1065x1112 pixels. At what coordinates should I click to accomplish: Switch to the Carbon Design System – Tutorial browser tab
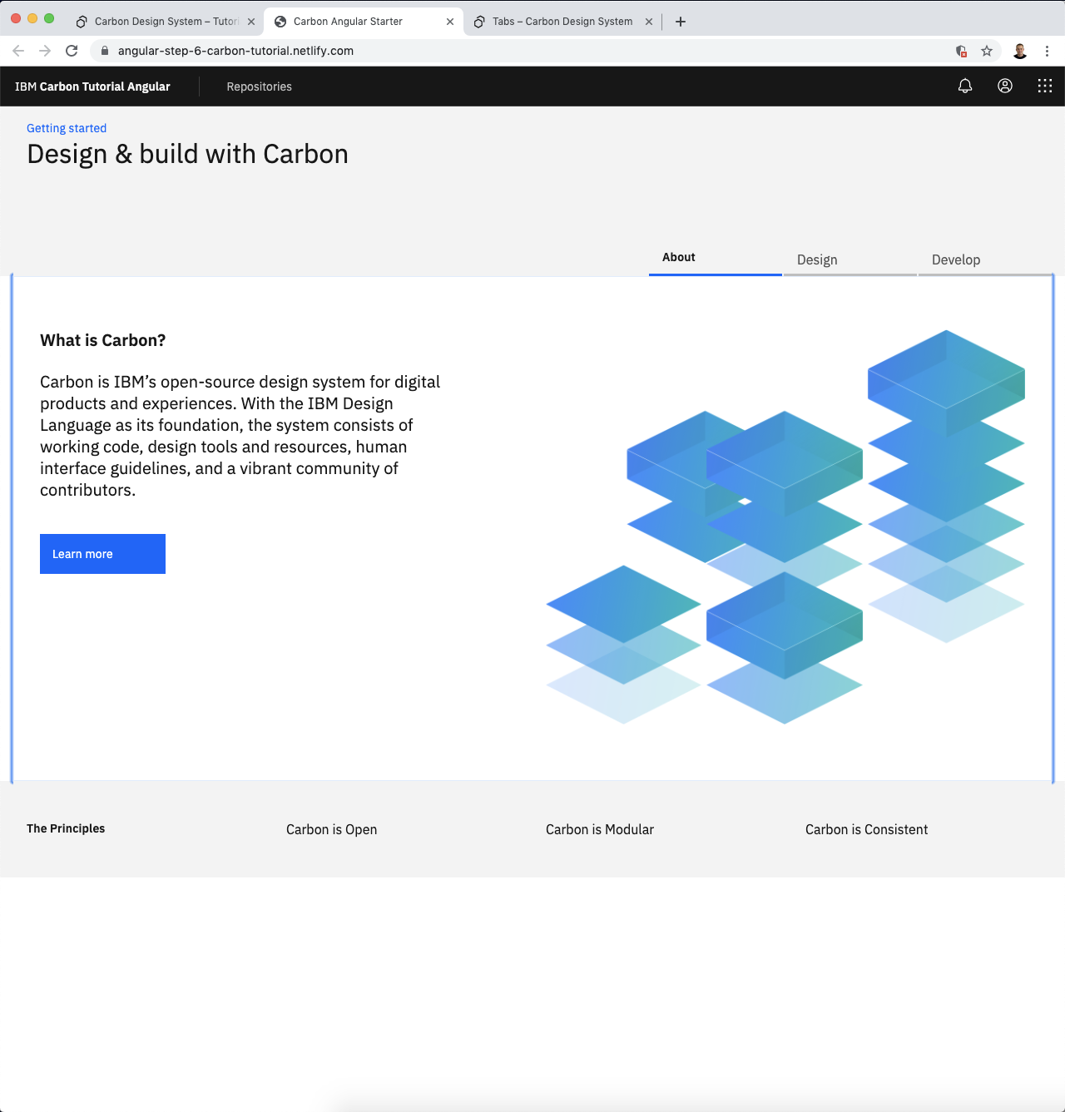[x=165, y=22]
